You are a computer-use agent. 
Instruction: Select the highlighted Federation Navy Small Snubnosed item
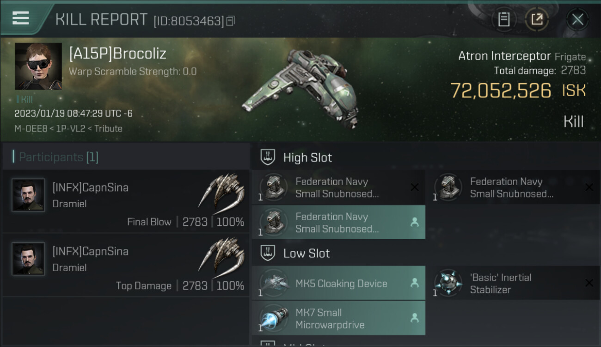click(x=338, y=223)
